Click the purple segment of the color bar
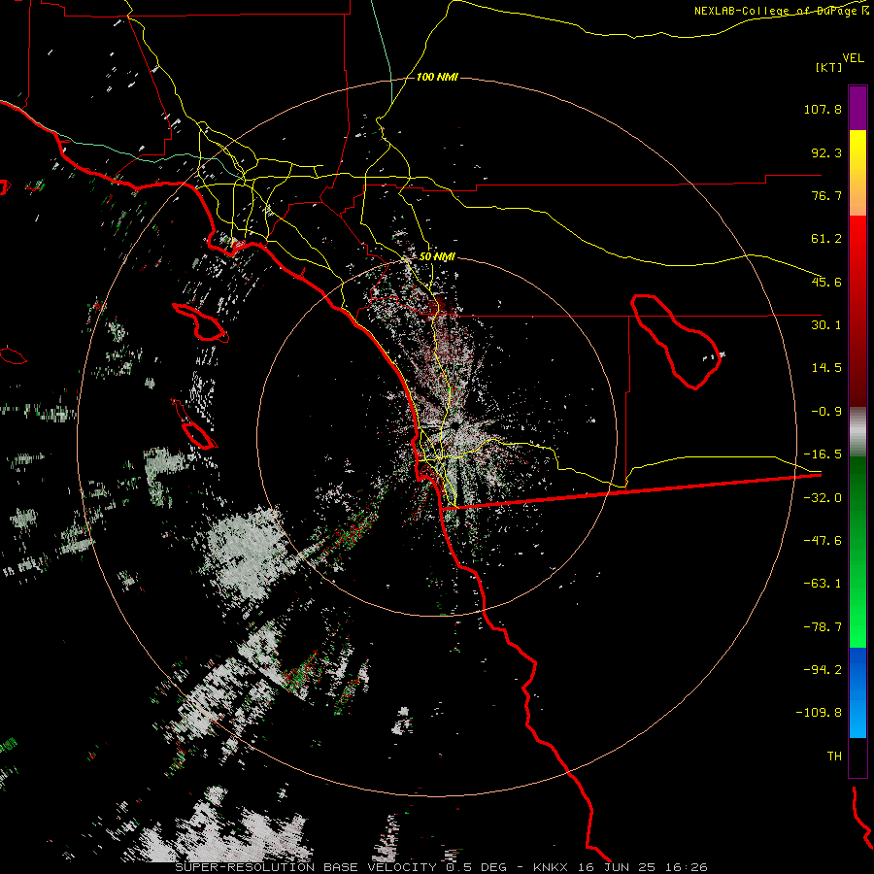Viewport: 874px width, 874px height. pyautogui.click(x=857, y=109)
